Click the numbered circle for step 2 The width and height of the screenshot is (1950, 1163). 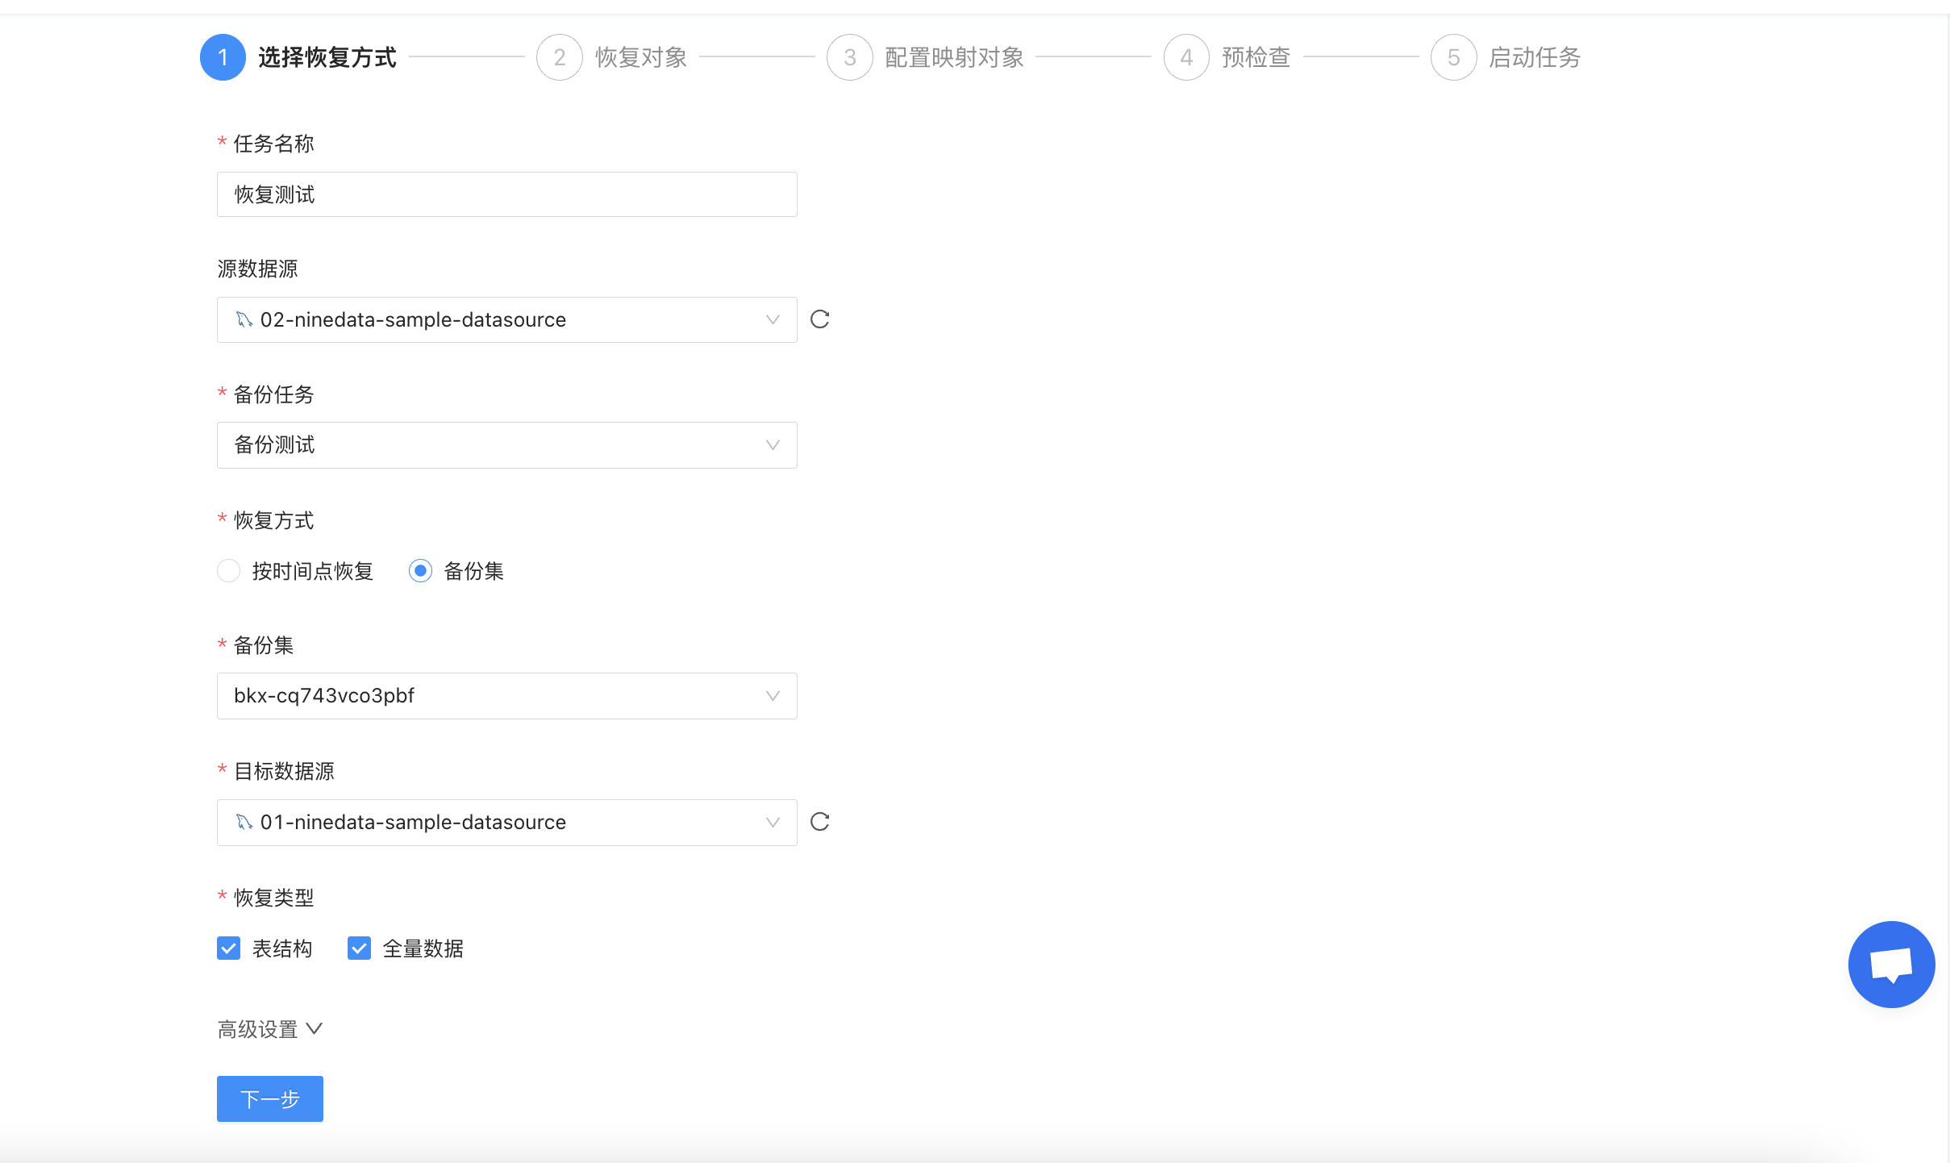click(x=559, y=56)
